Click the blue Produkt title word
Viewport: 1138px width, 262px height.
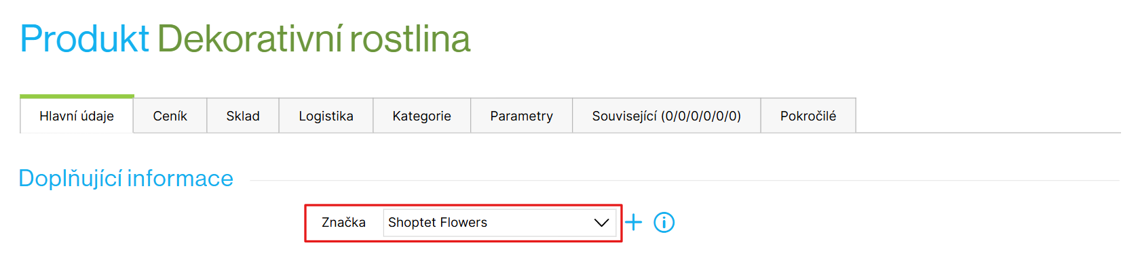click(x=85, y=39)
